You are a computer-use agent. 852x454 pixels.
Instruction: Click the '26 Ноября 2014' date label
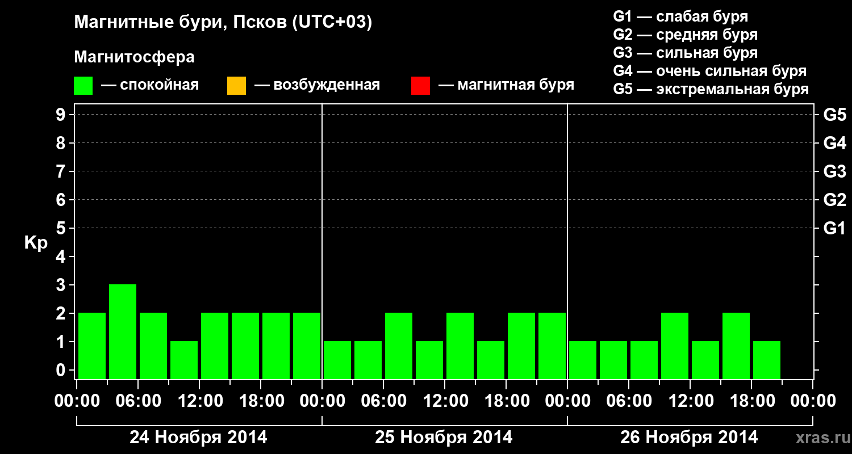(x=689, y=437)
